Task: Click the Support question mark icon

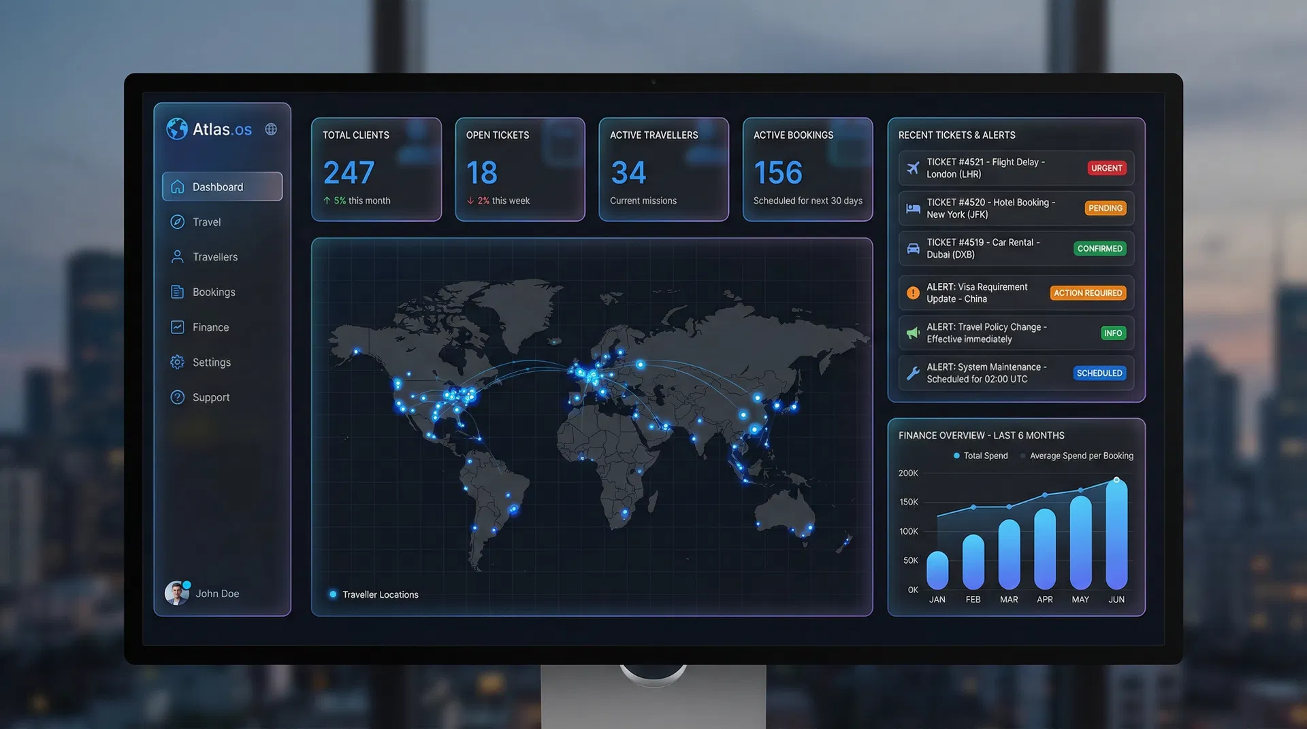Action: coord(178,396)
